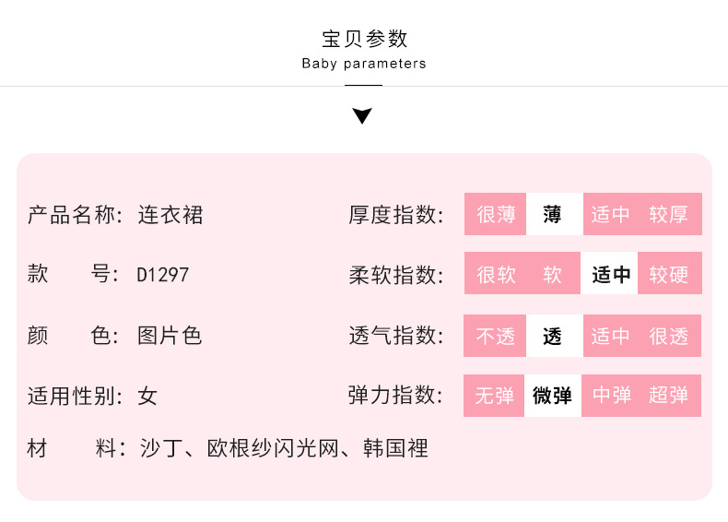Pick 较厚 thickness option

tap(669, 215)
